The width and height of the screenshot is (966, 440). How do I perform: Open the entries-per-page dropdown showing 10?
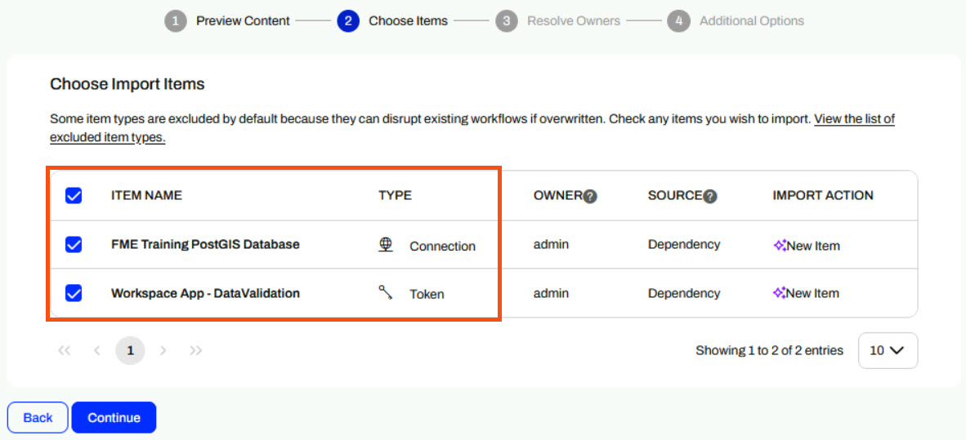pyautogui.click(x=888, y=350)
